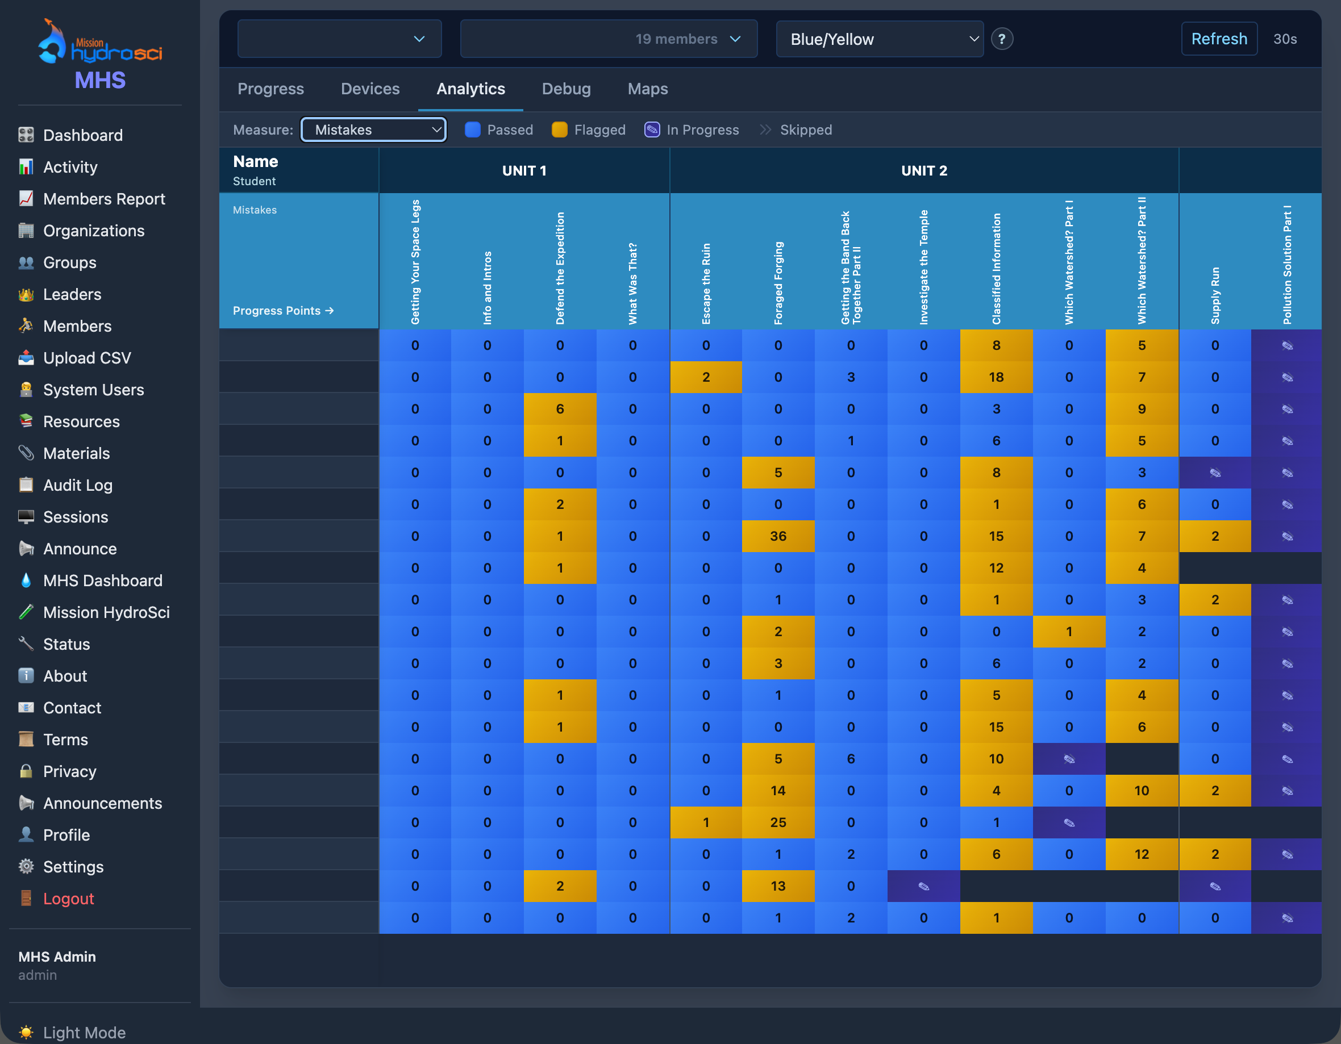Open the Members Report section
This screenshot has width=1341, height=1044.
point(105,199)
